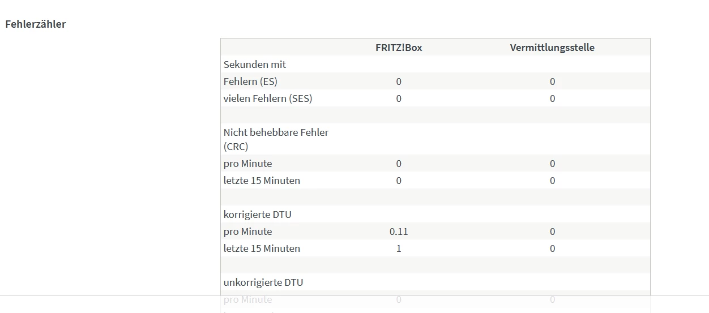Image resolution: width=709 pixels, height=313 pixels.
Task: Click the 'Fehlern (ES)' row label
Action: pyautogui.click(x=250, y=82)
